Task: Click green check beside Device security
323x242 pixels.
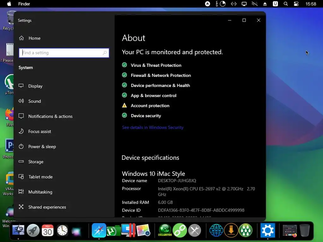Action: click(124, 115)
